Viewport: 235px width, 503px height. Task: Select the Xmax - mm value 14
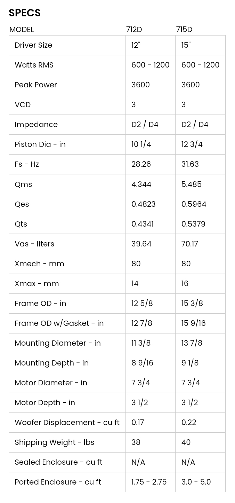(135, 284)
